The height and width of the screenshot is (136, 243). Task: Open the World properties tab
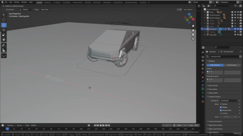(x=203, y=73)
